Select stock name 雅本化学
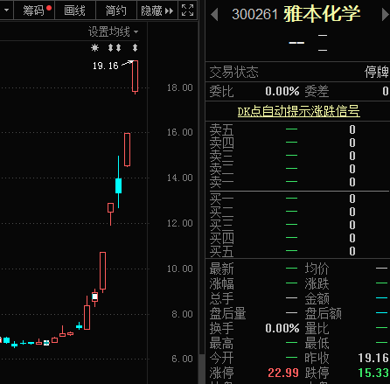 322,14
